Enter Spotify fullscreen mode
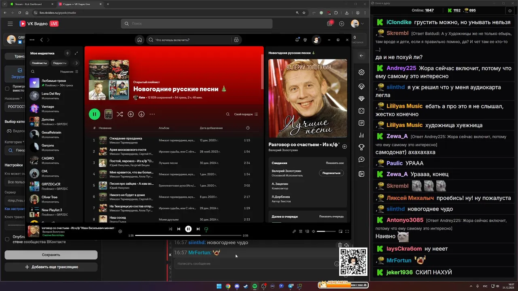 point(347,231)
